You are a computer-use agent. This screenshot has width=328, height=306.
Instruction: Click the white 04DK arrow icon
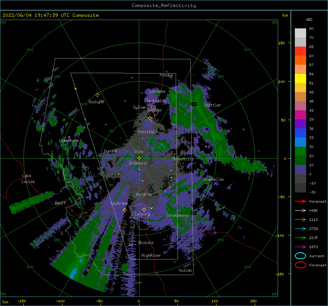300,210
